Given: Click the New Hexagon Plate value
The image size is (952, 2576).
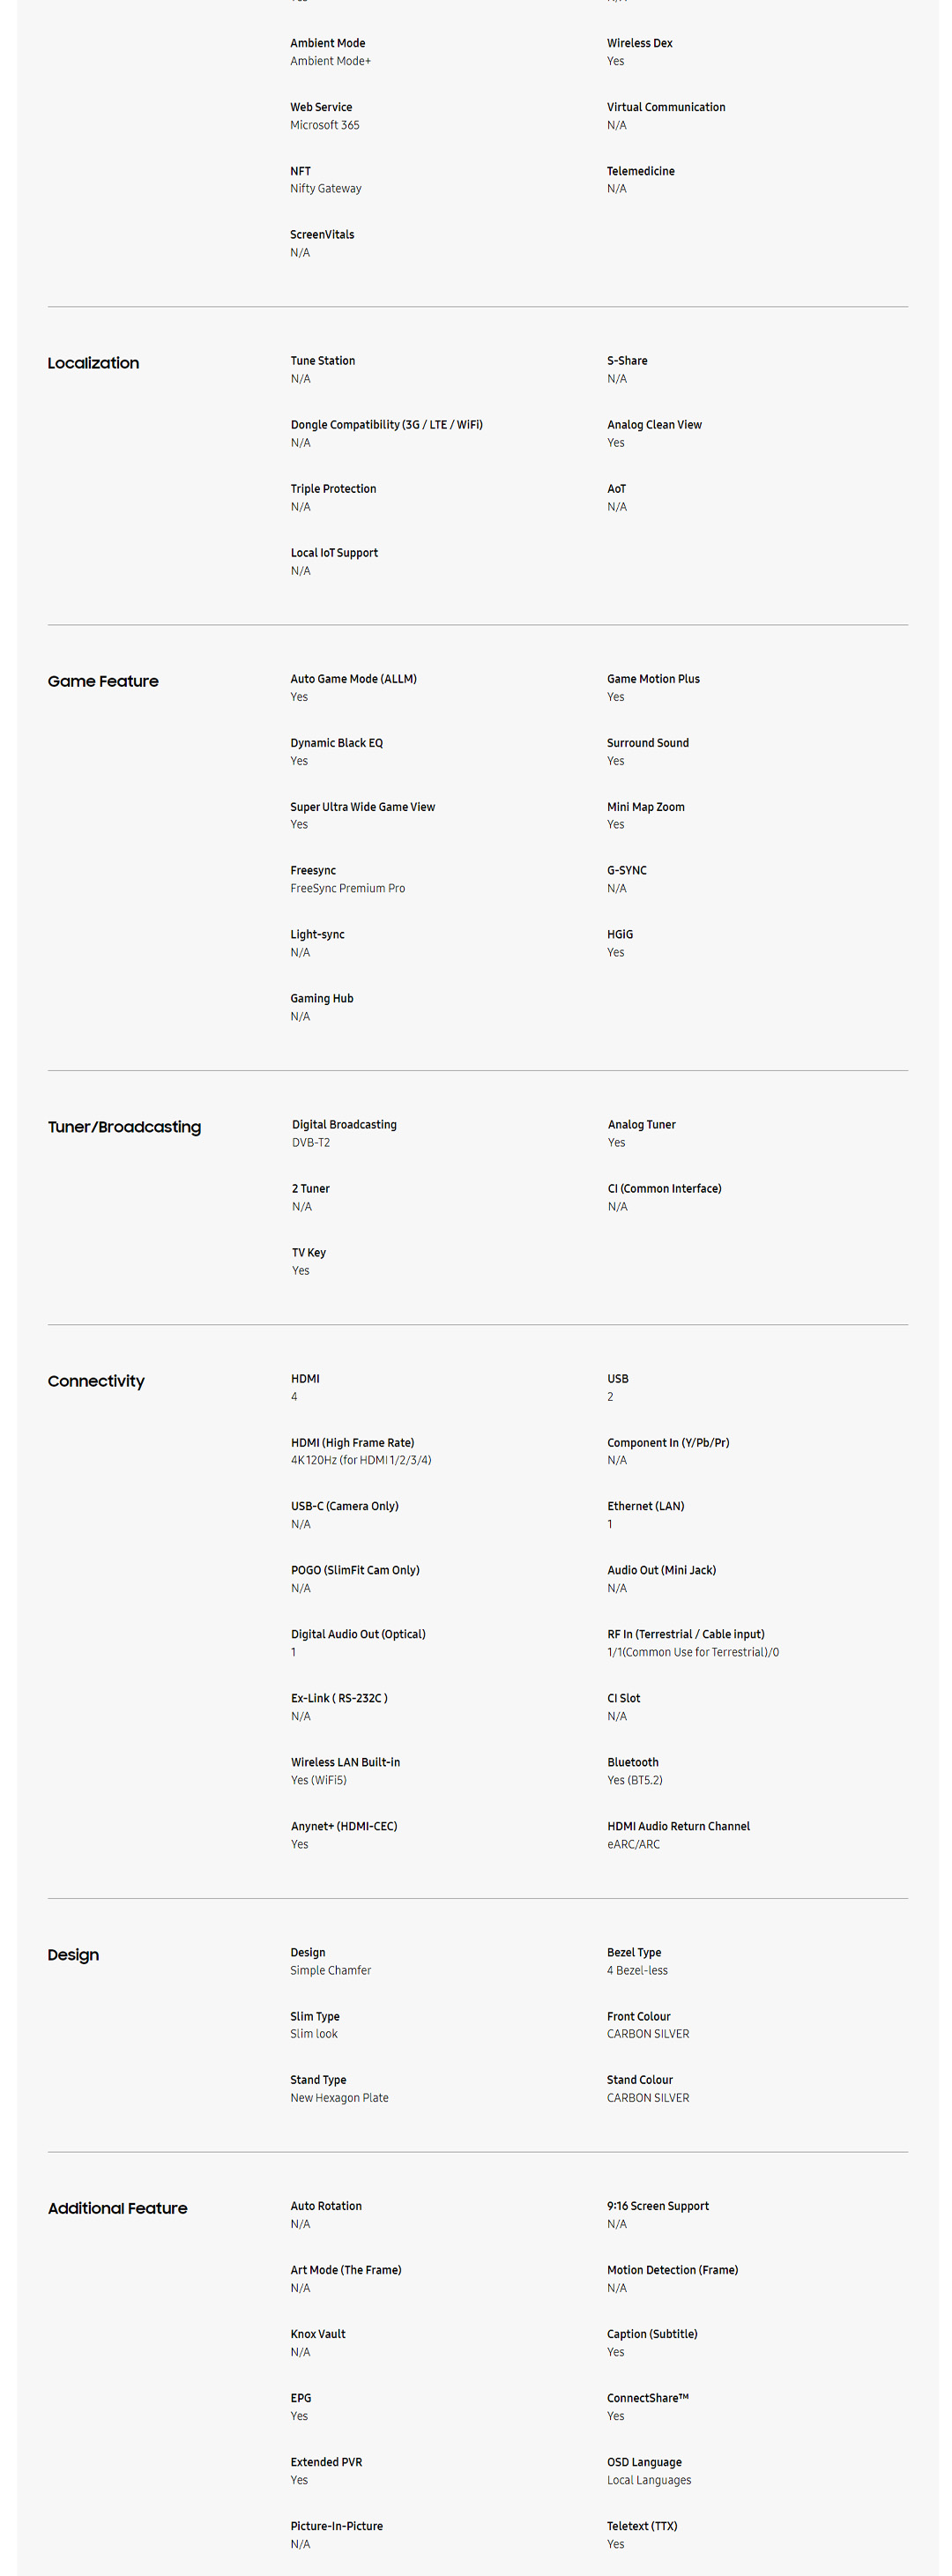Looking at the screenshot, I should [339, 2098].
